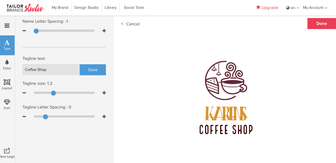Click the red Done button
This screenshot has width=336, height=163.
[322, 23]
